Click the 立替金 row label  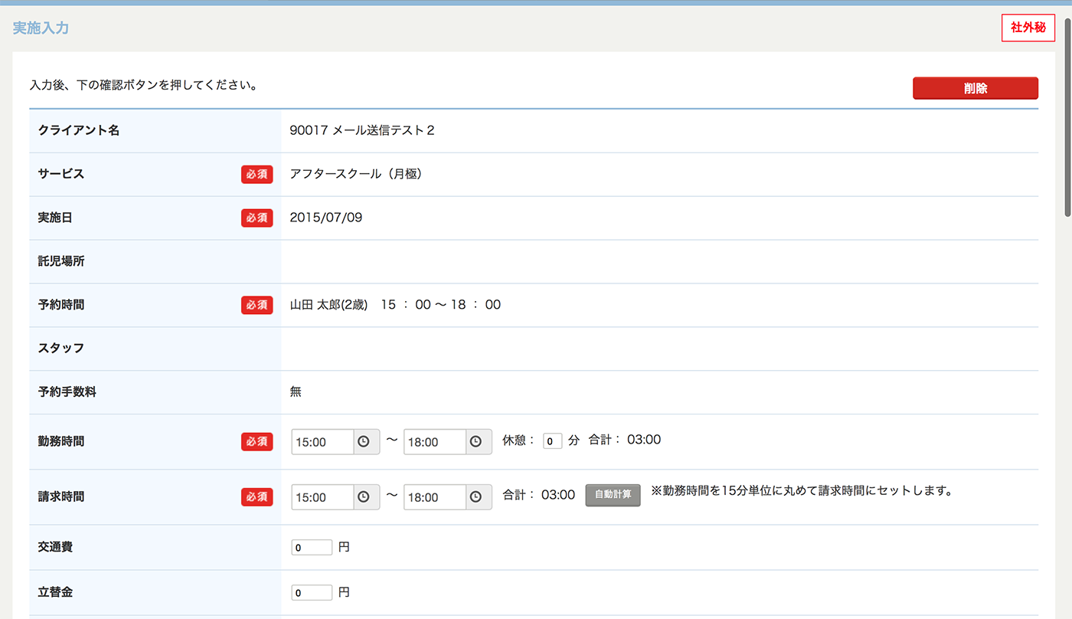click(56, 592)
